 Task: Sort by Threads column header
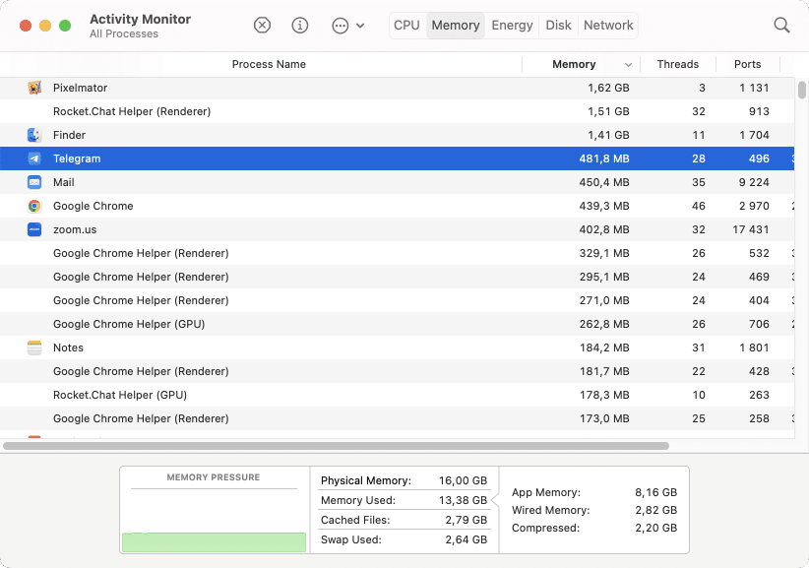point(677,65)
